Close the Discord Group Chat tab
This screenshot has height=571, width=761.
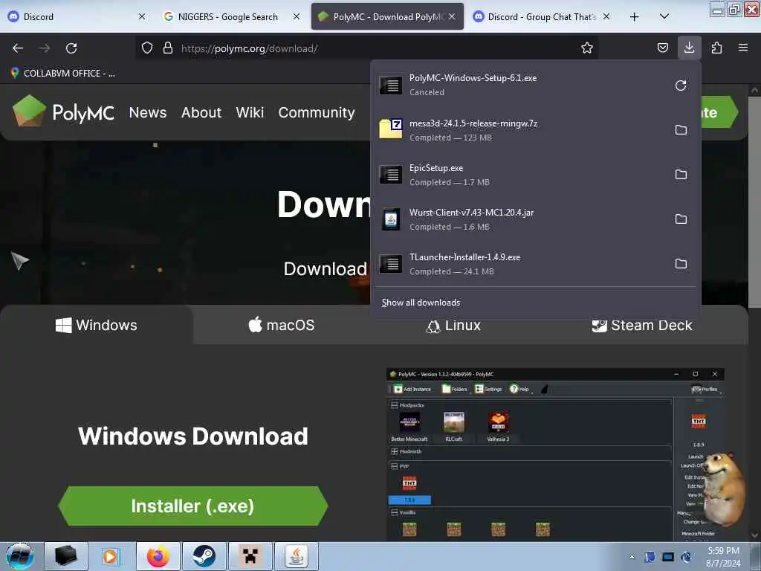point(606,16)
